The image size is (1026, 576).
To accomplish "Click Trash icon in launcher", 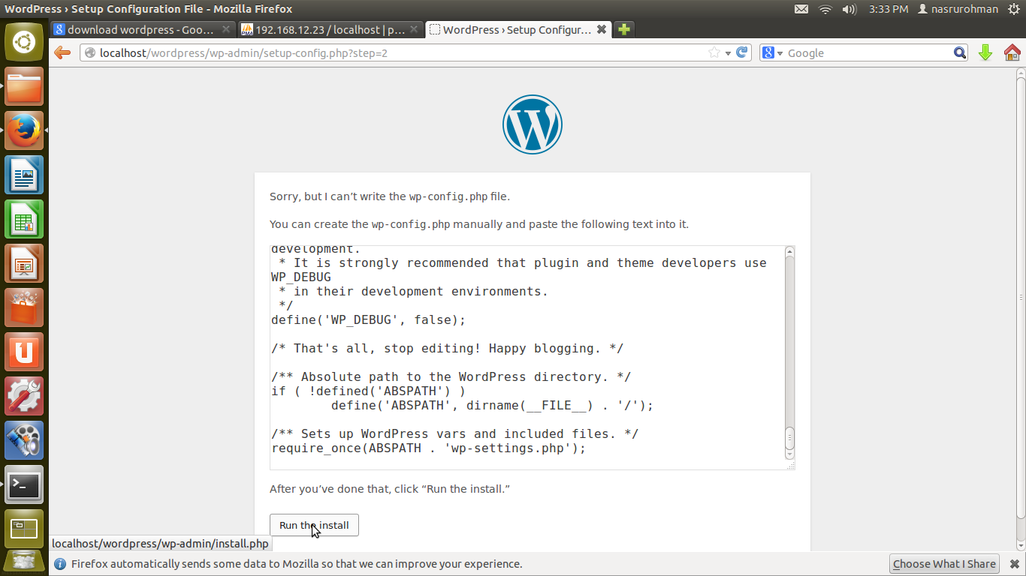I will pos(24,562).
